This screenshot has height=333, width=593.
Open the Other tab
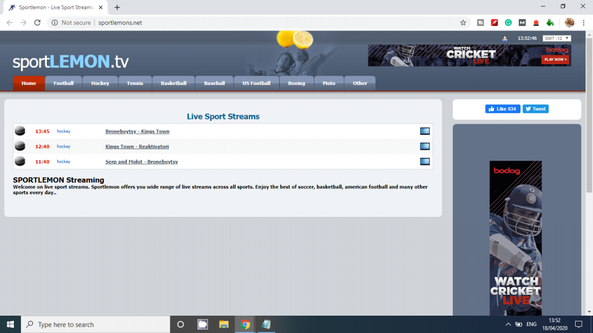point(360,83)
